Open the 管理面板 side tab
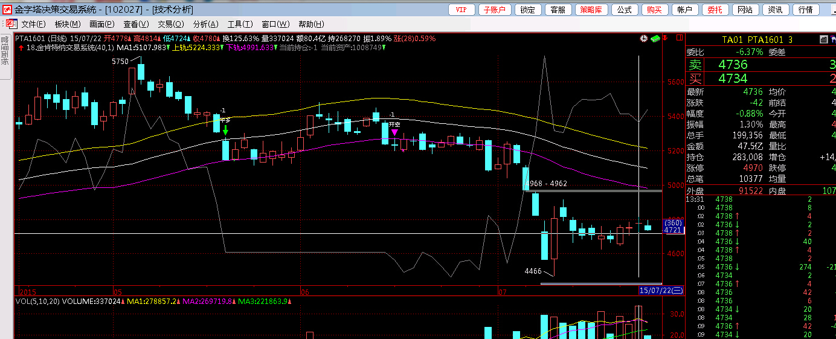This screenshot has width=836, height=339. [x=5, y=57]
